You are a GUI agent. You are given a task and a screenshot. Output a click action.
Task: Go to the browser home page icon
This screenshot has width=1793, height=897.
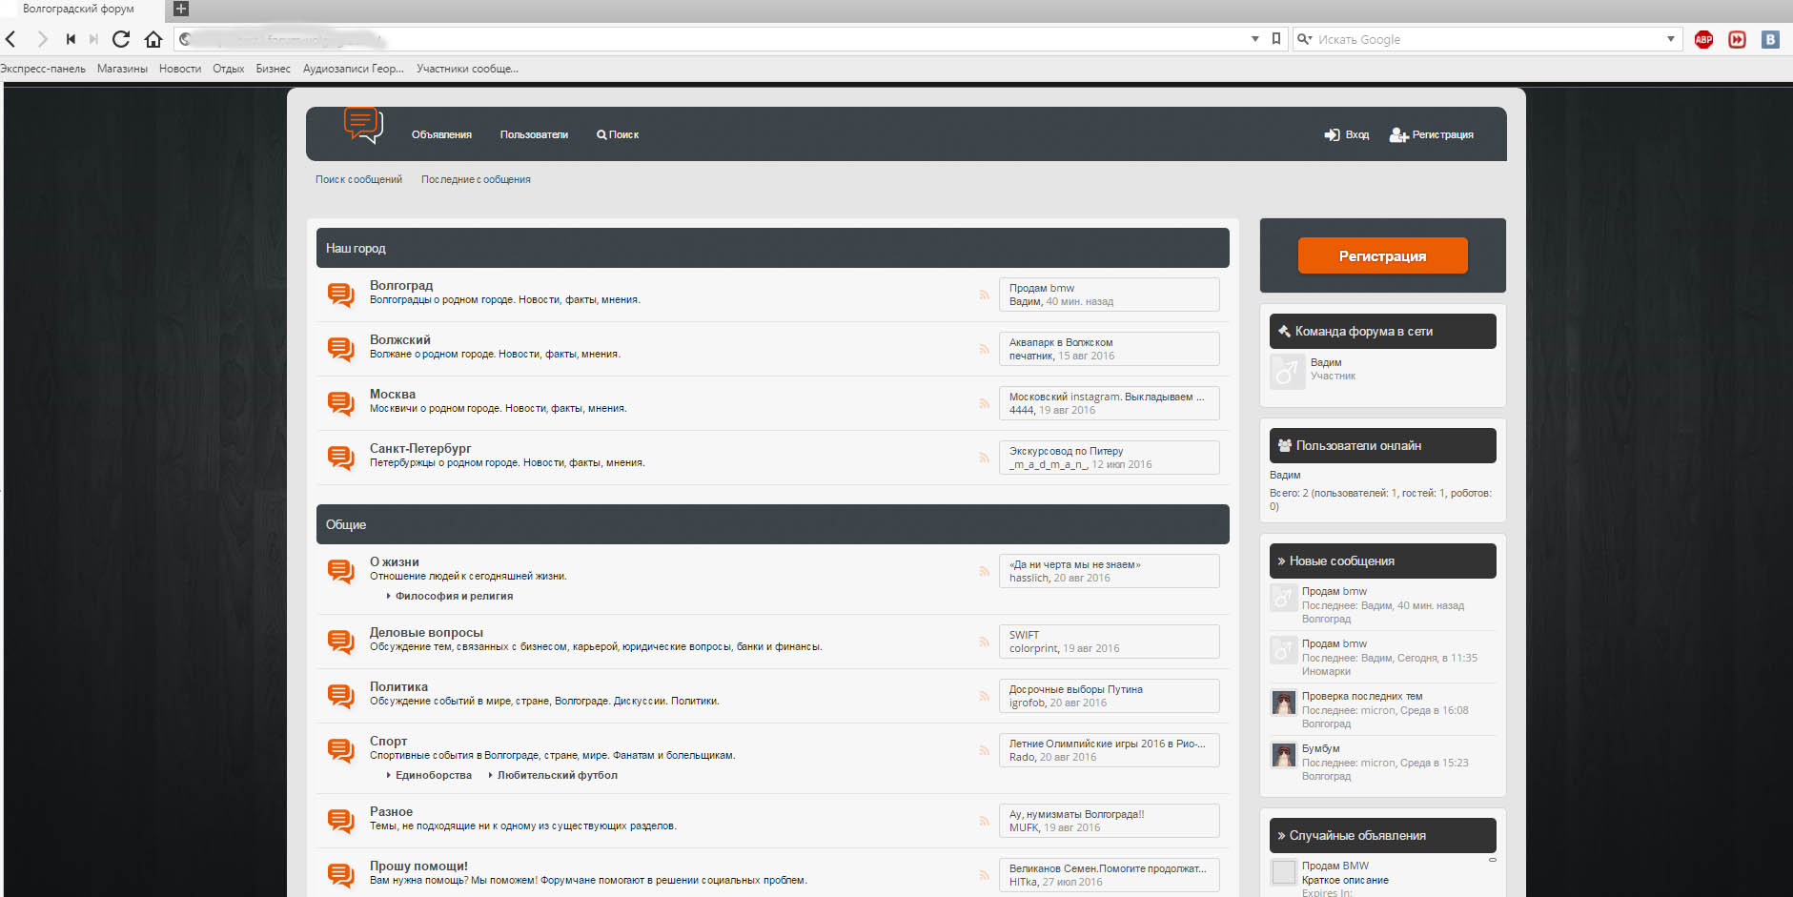coord(153,39)
